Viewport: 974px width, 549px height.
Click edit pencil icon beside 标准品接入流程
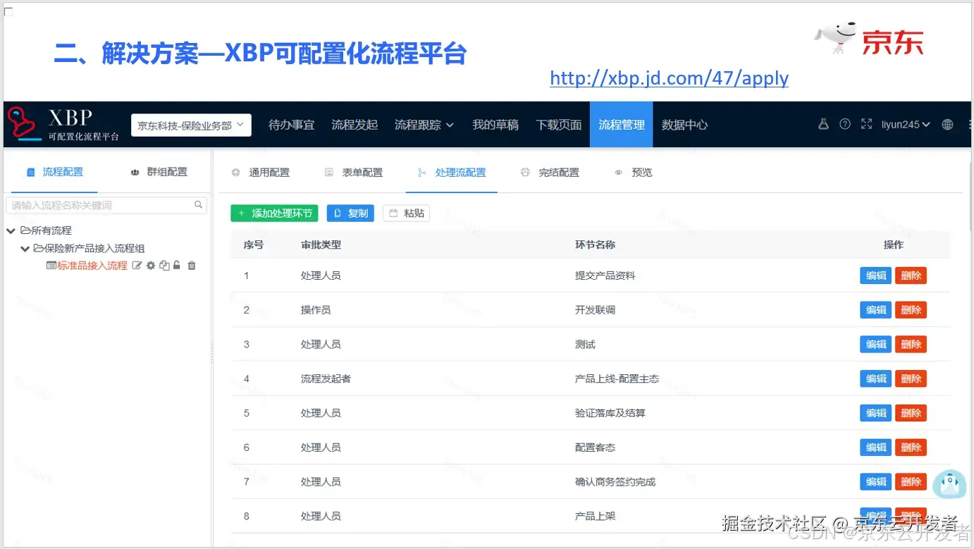point(137,266)
